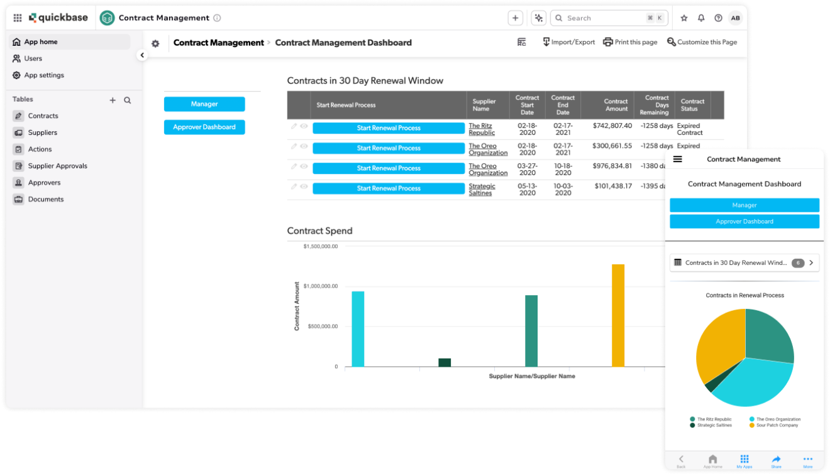Open the Quickbase app switcher grid
Screen dimensions: 830x476
click(16, 17)
